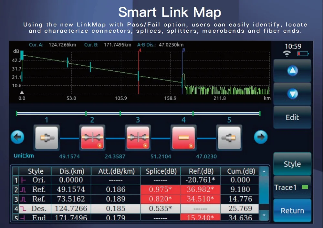Click the 24.3587 segment distance label

(115, 157)
